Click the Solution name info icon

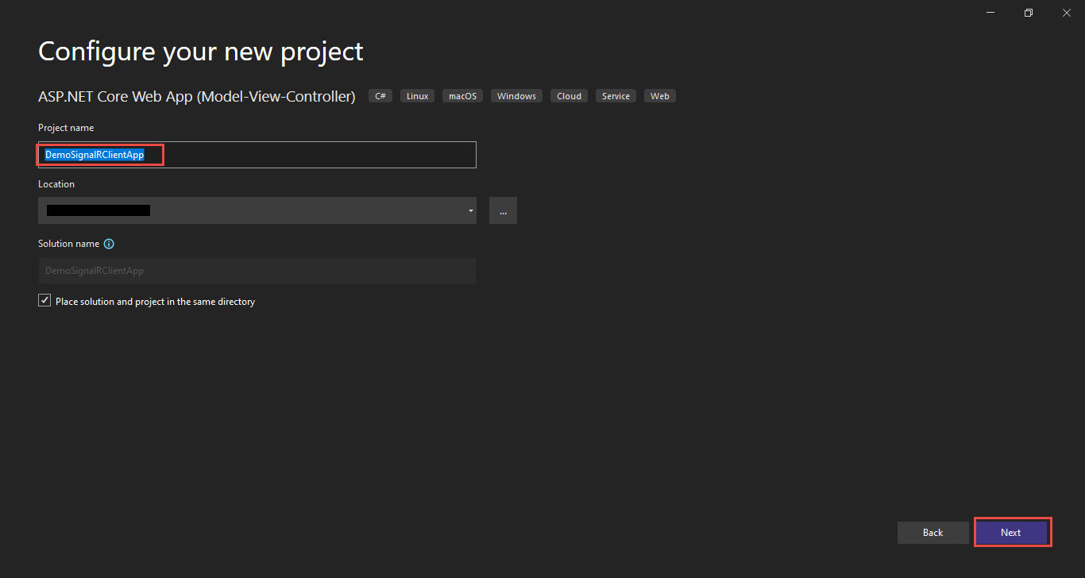tap(110, 245)
